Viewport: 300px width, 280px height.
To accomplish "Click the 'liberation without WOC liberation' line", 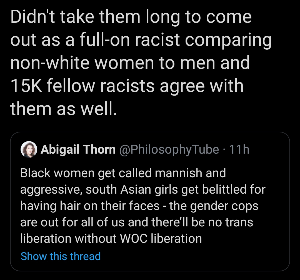I will pyautogui.click(x=111, y=239).
